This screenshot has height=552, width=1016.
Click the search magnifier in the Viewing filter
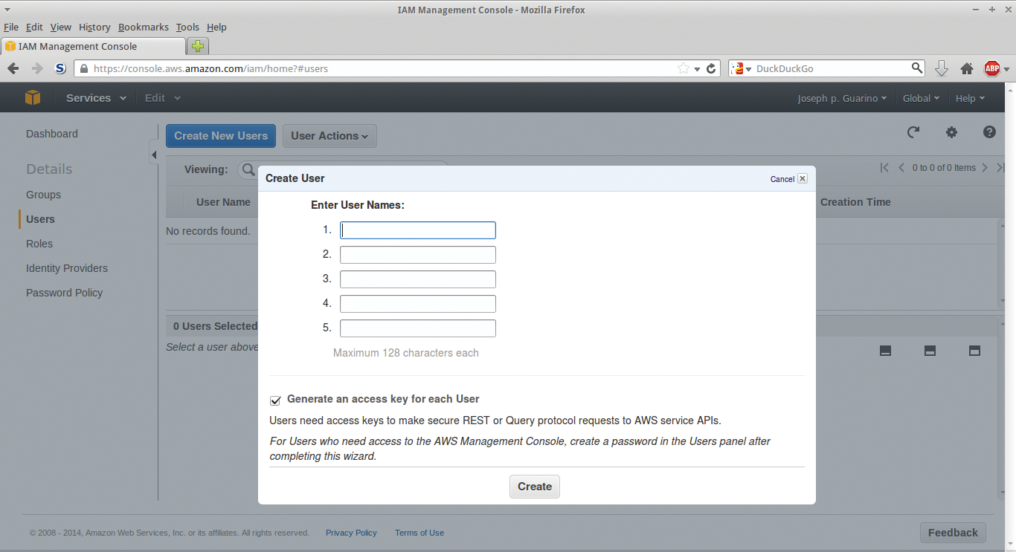(248, 169)
